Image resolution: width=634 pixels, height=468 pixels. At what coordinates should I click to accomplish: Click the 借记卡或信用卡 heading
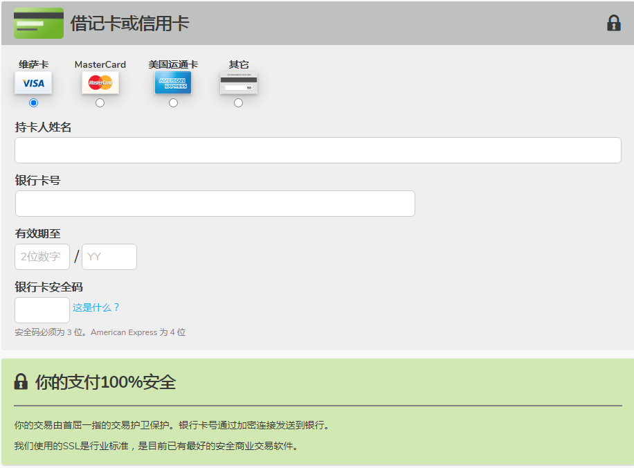point(130,23)
